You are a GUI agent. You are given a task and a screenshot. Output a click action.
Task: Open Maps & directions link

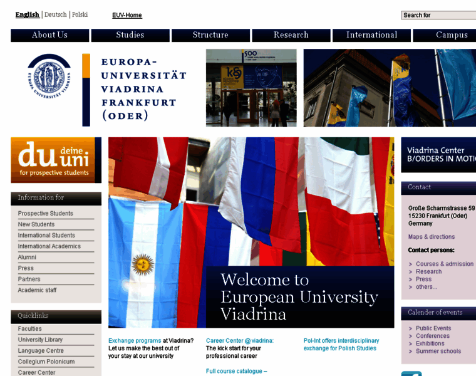(432, 237)
